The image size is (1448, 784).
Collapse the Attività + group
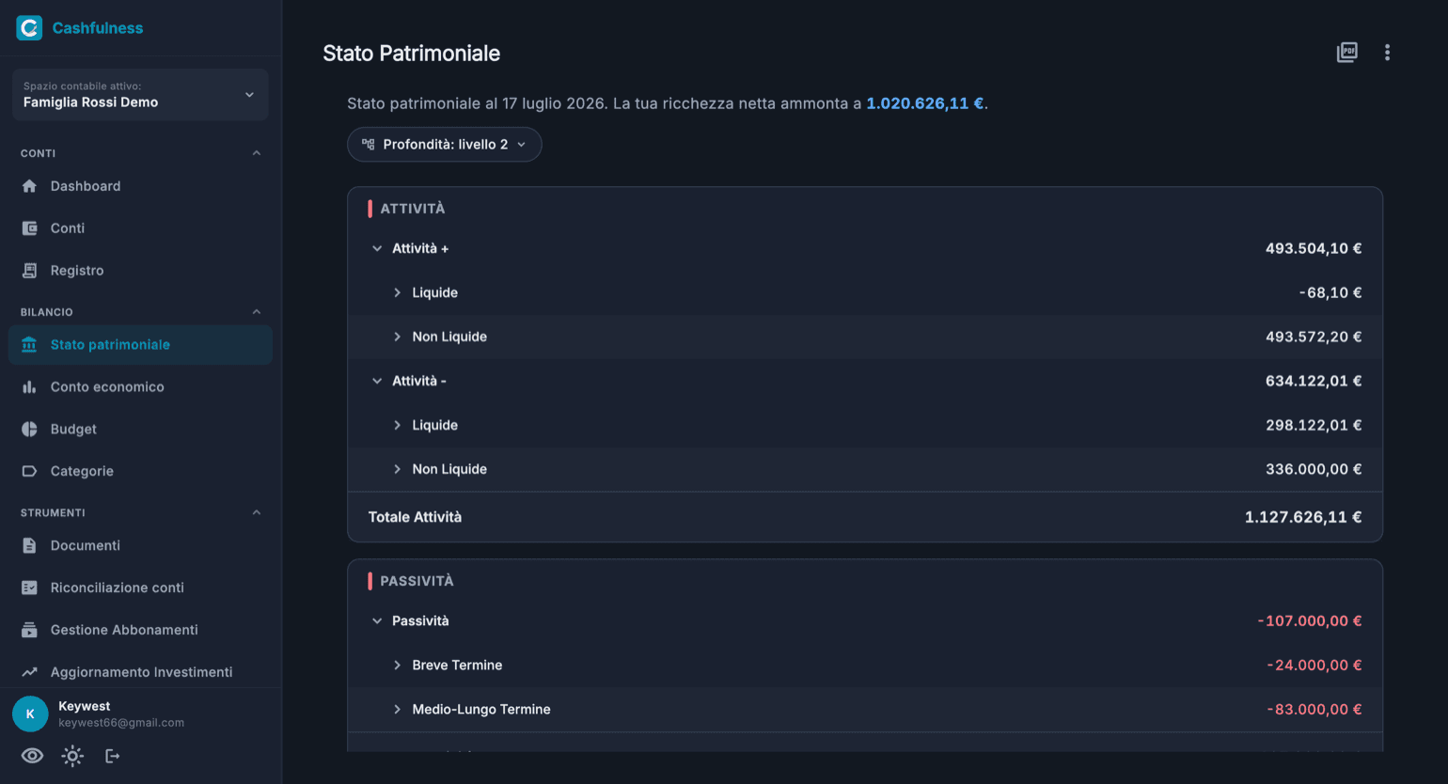point(377,248)
